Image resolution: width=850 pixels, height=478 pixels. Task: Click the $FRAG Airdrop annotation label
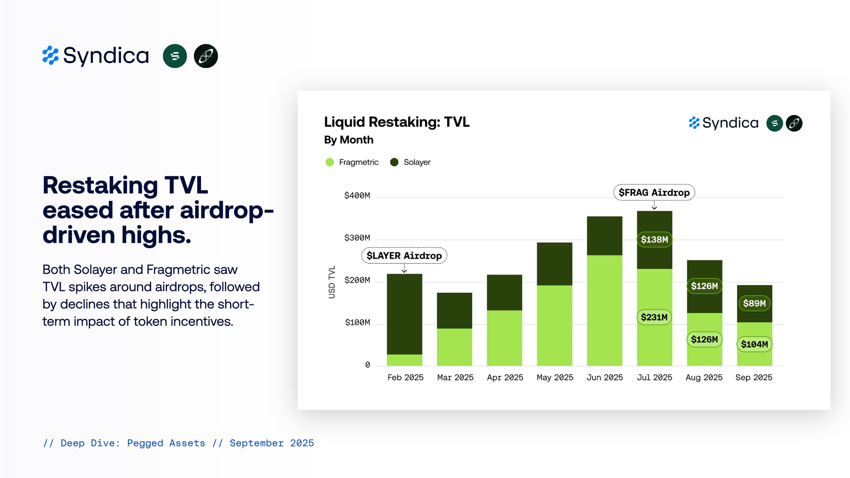pos(654,192)
